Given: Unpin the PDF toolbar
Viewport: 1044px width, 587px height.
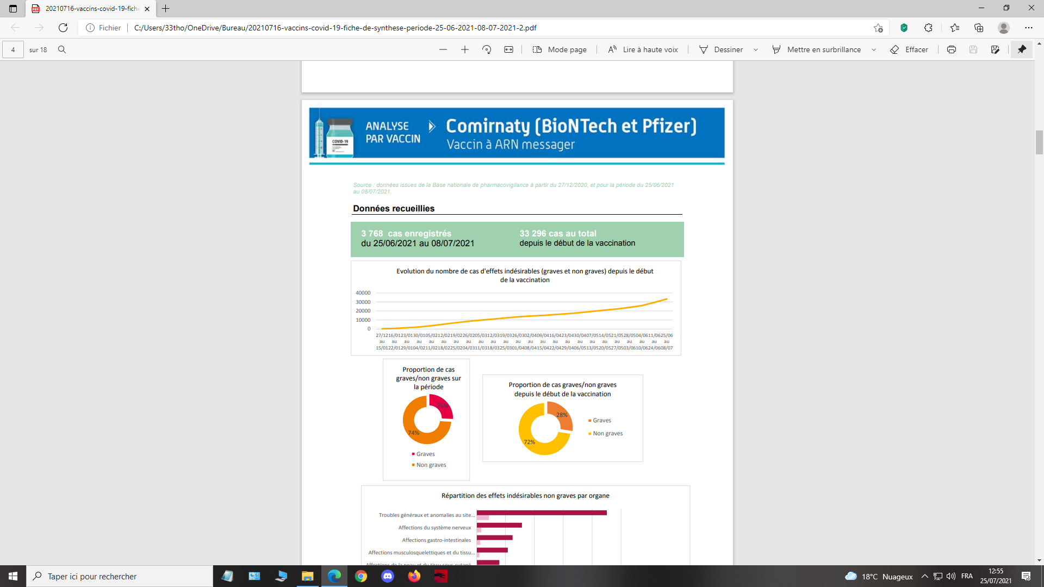Looking at the screenshot, I should click(x=1022, y=49).
